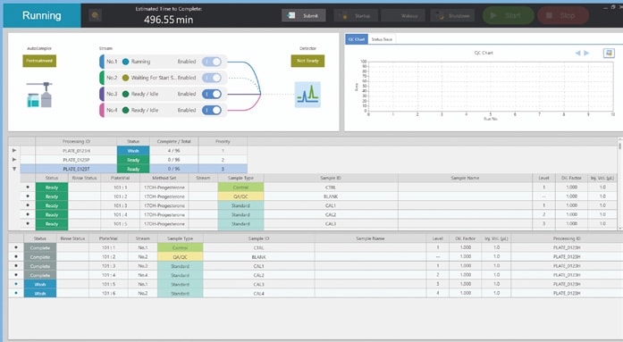
Task: Toggle the stream No.2 Enabled switch
Action: coord(211,78)
